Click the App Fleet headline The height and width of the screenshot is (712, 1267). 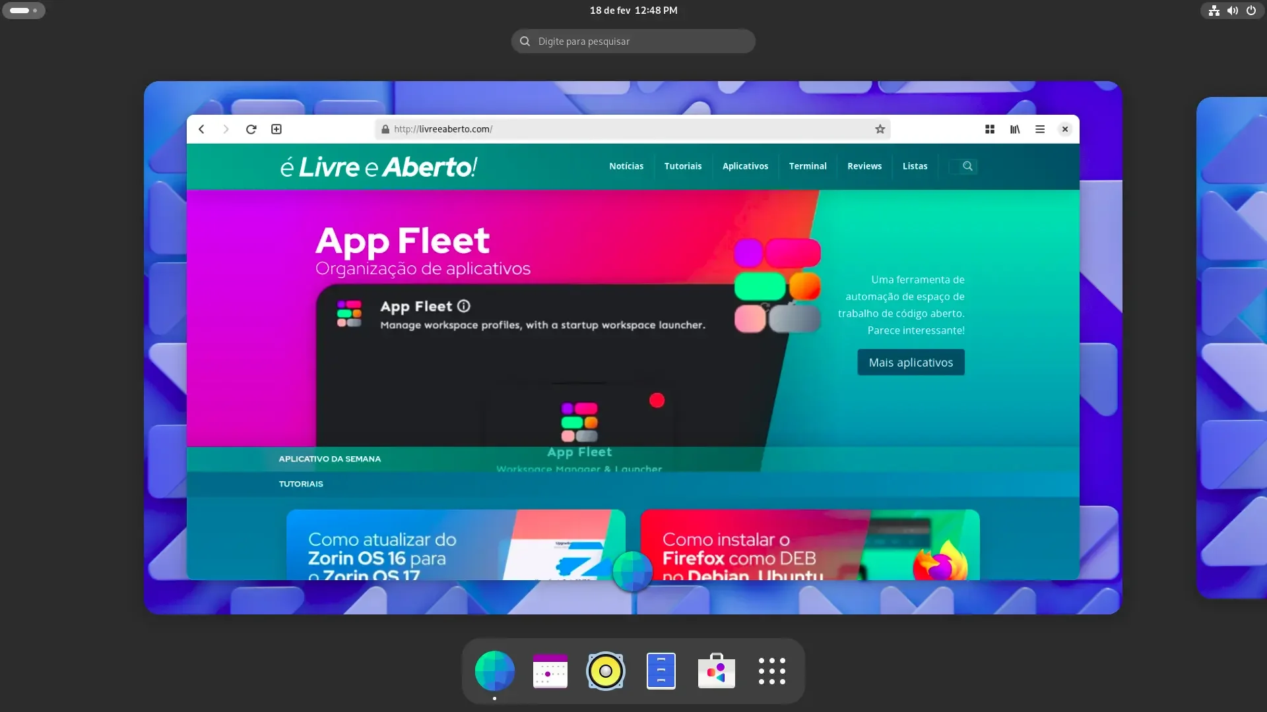pyautogui.click(x=403, y=240)
